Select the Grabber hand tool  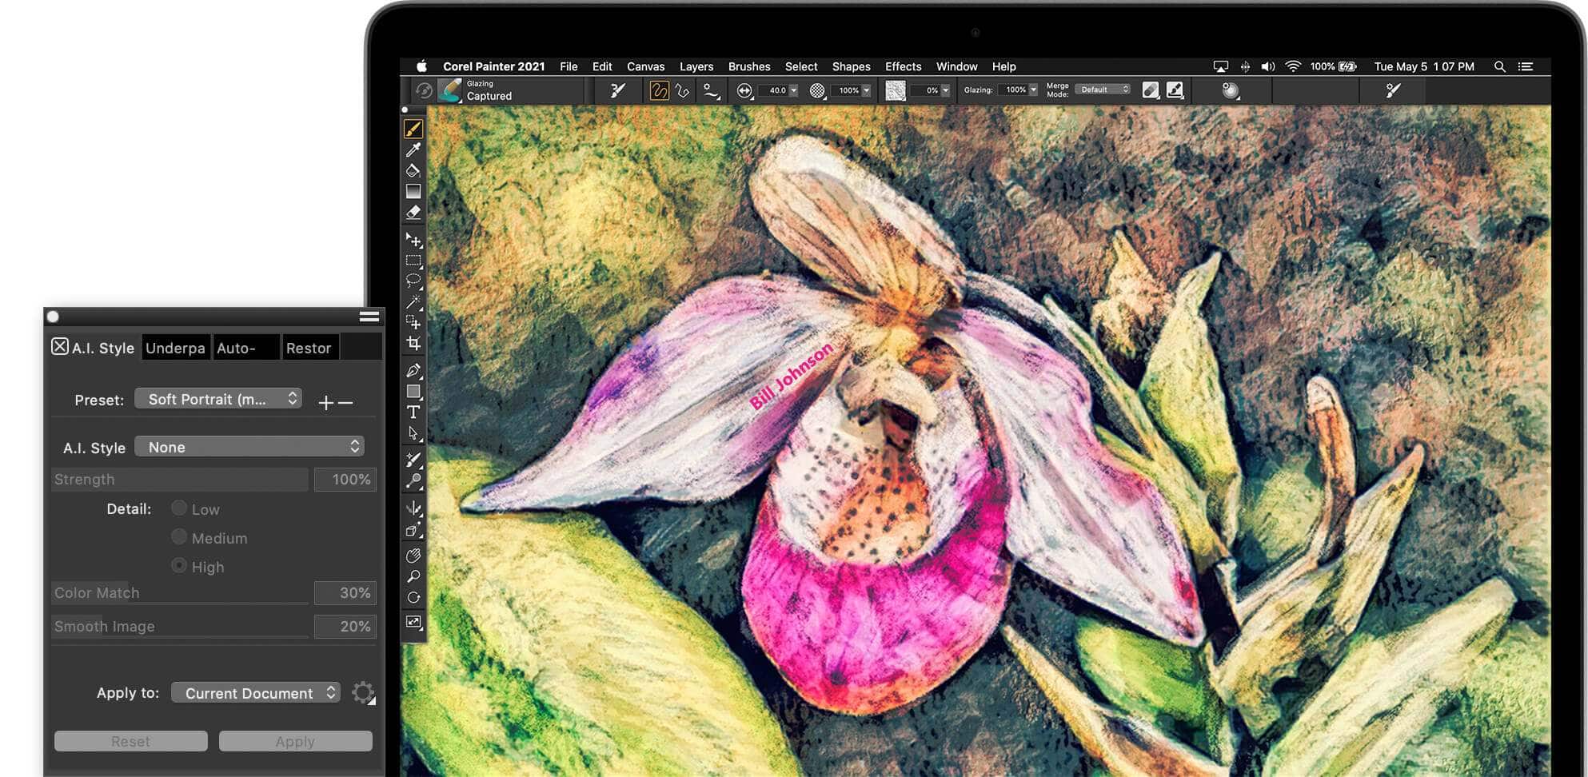(x=413, y=556)
